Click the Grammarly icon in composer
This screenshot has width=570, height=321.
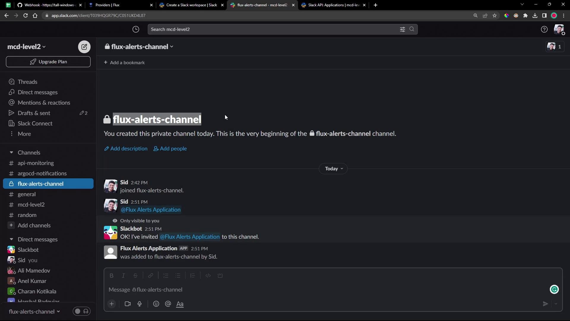[x=554, y=289]
